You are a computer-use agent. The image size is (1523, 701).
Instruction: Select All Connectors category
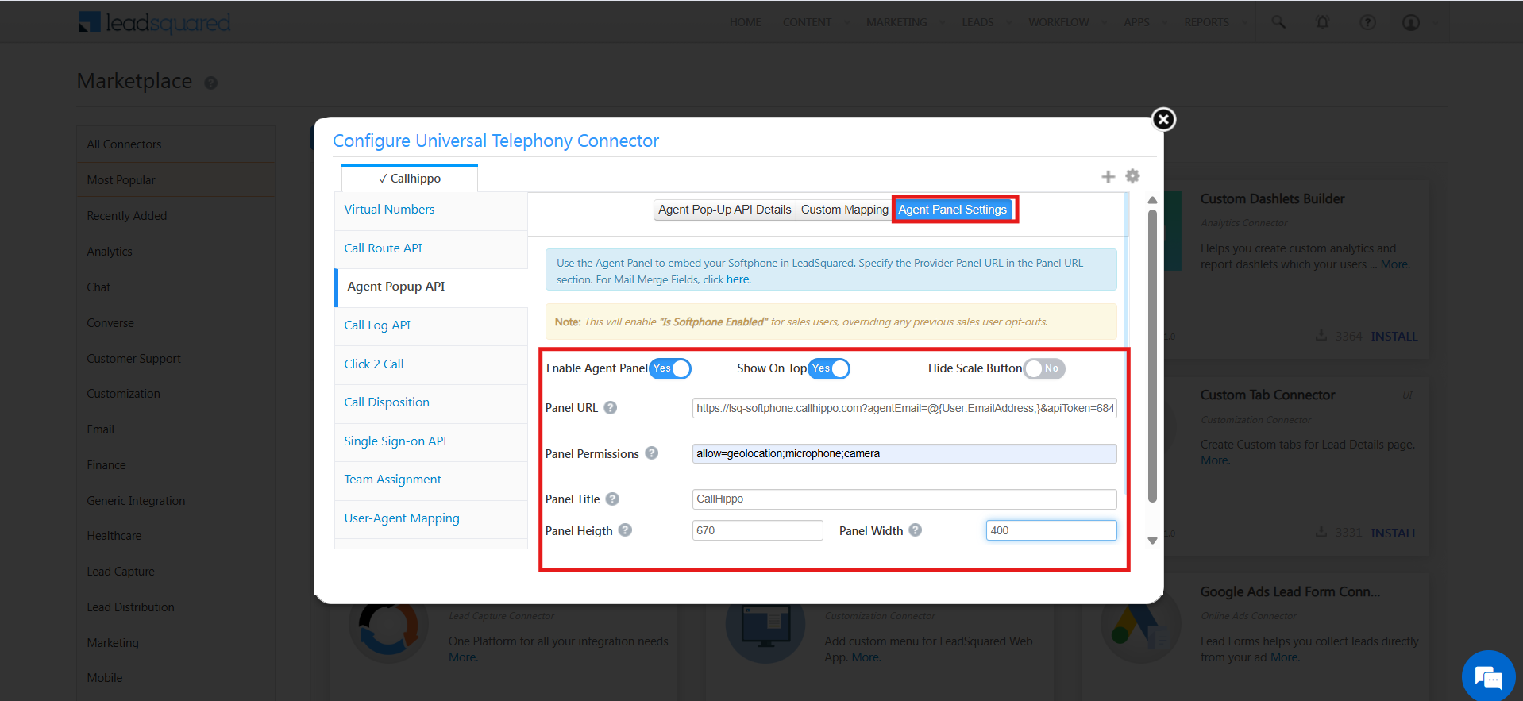(x=175, y=144)
